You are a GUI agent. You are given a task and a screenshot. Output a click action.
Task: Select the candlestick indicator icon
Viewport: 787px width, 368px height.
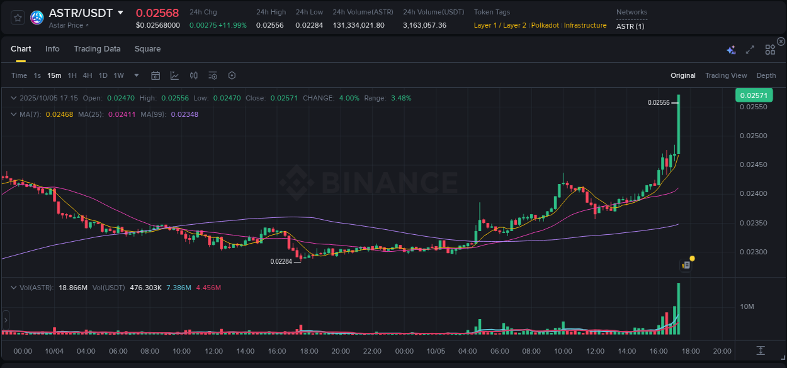[193, 75]
